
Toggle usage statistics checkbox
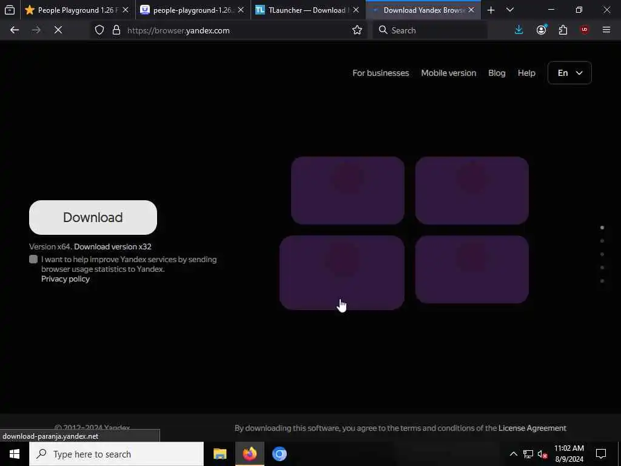(x=33, y=259)
